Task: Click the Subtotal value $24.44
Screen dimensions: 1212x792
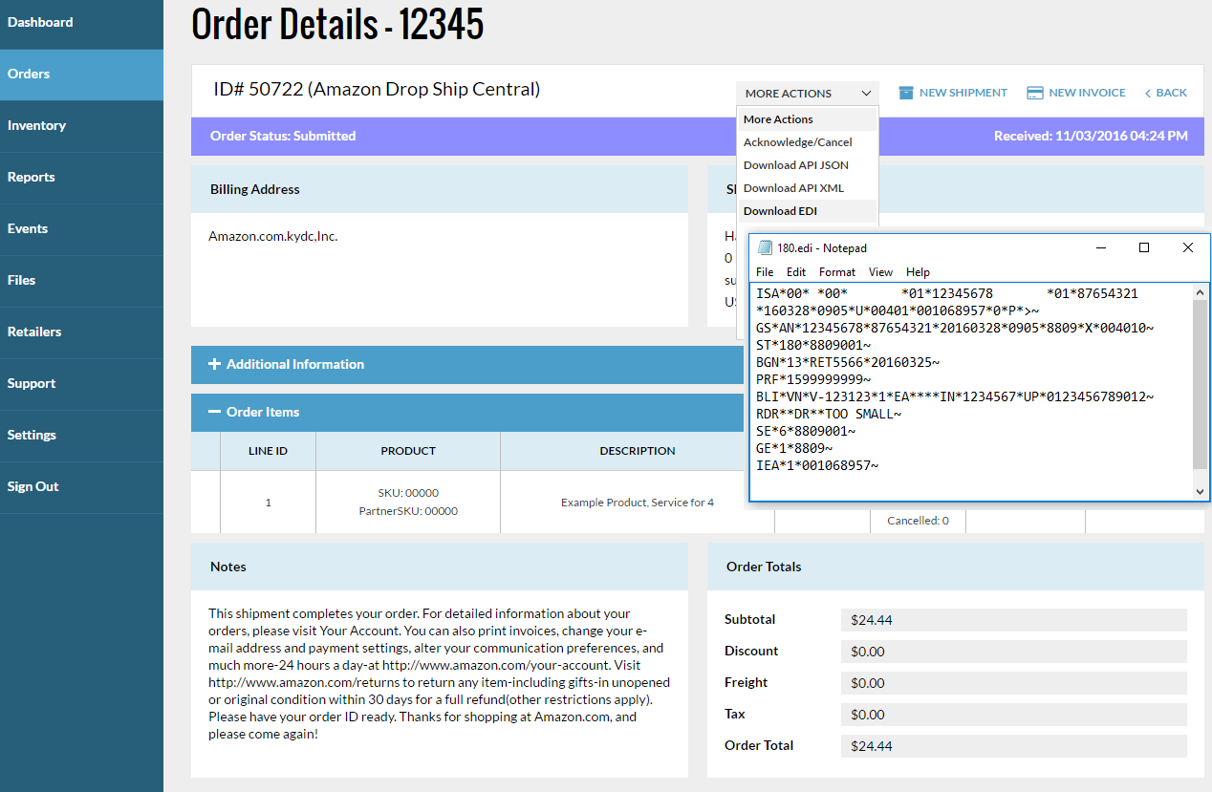Action: [1014, 620]
